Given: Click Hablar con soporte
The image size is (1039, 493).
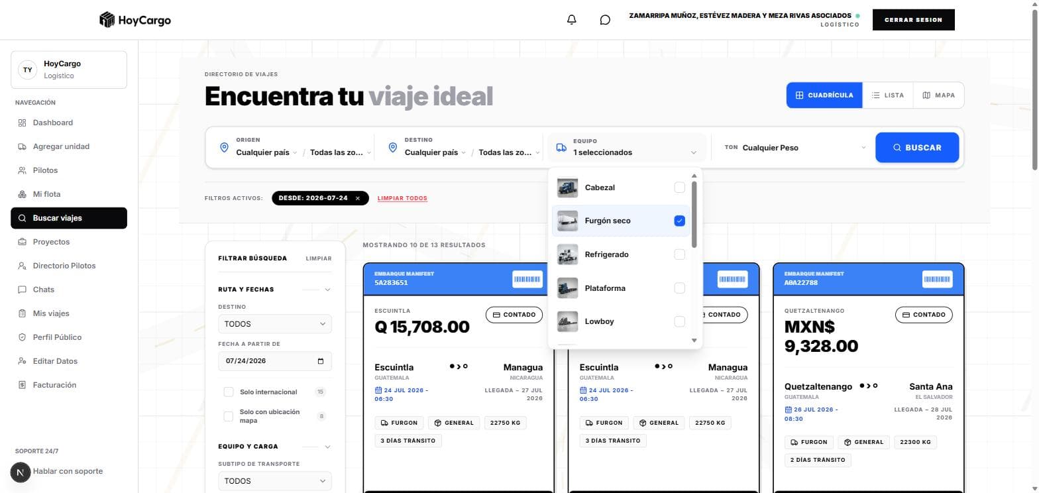Looking at the screenshot, I should pyautogui.click(x=68, y=471).
